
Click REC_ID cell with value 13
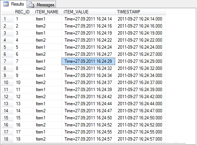[23, 104]
